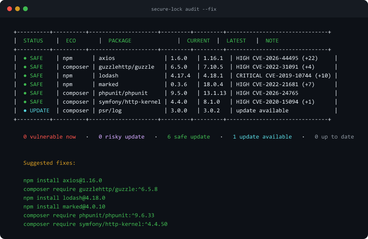
Task: Click the ECO column header
Action: coord(71,40)
